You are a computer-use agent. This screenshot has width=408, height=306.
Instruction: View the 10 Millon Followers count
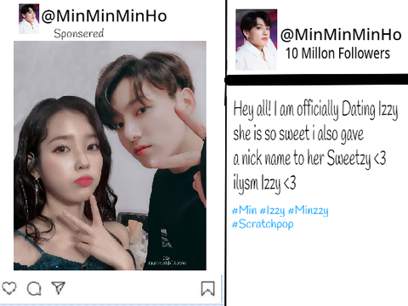coord(337,54)
